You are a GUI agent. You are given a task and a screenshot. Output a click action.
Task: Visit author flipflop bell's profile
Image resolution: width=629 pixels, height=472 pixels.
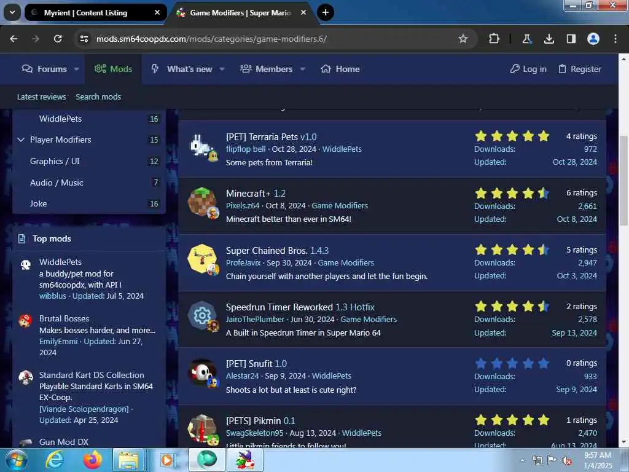[x=246, y=149]
